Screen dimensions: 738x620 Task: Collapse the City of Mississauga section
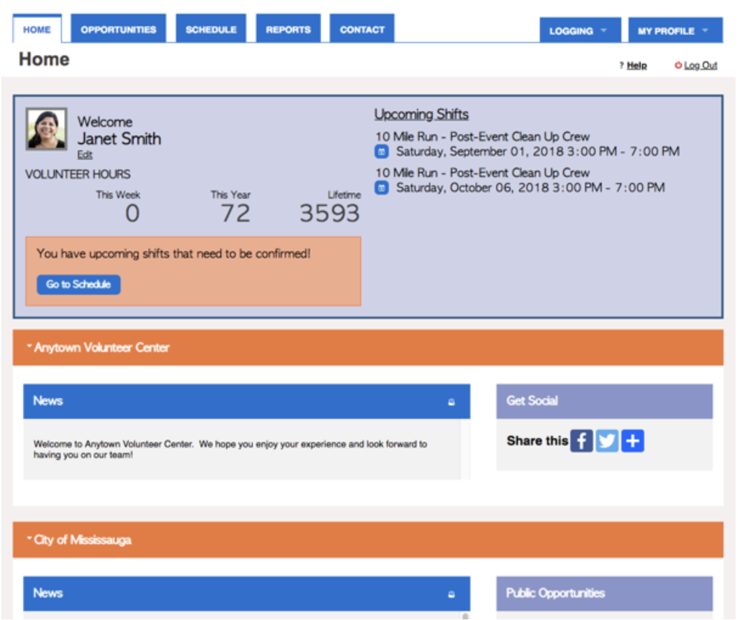[x=29, y=539]
